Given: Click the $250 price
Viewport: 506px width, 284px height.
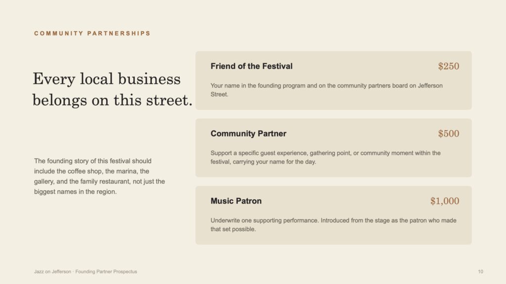Looking at the screenshot, I should (x=449, y=66).
